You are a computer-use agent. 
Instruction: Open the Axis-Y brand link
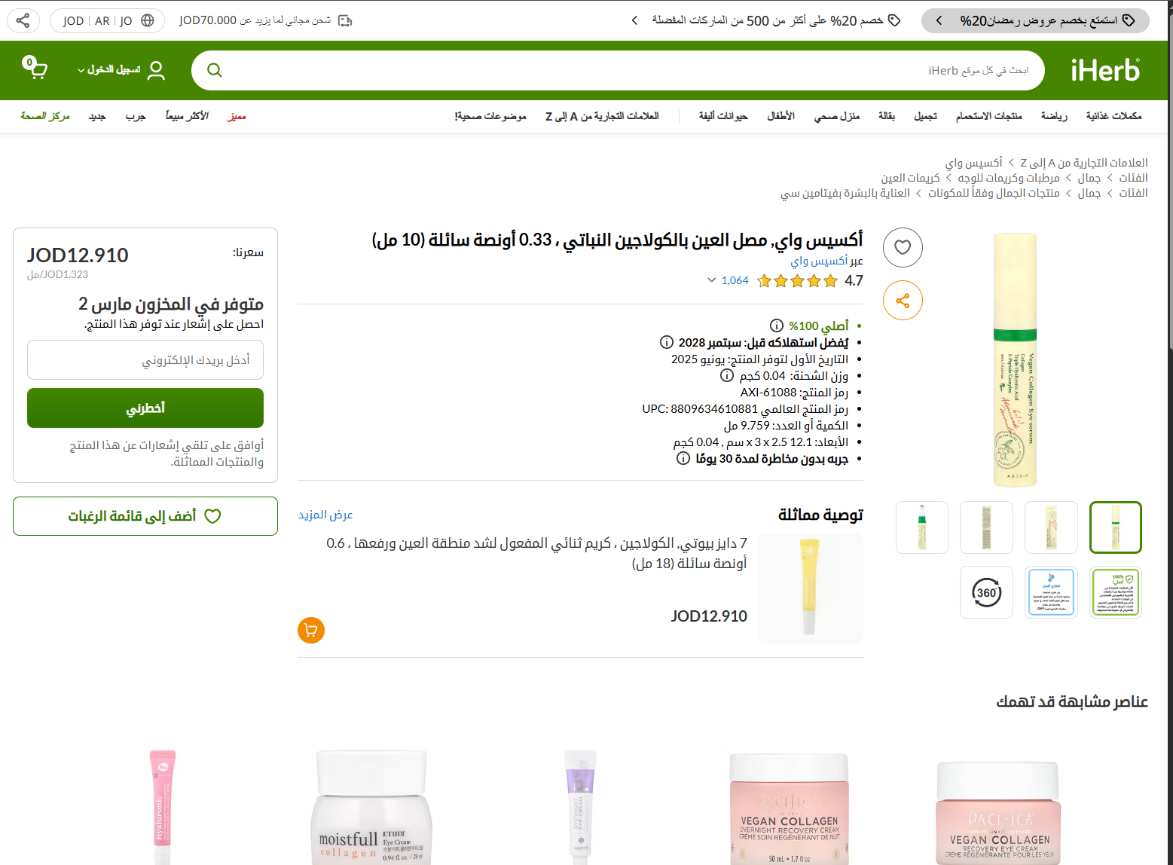[x=819, y=261]
